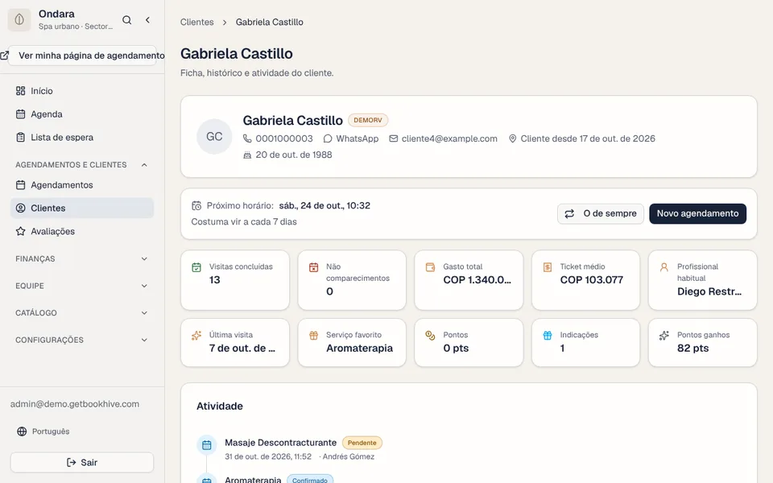Click the envelope icon next to email
Image resolution: width=773 pixels, height=483 pixels.
(x=394, y=138)
